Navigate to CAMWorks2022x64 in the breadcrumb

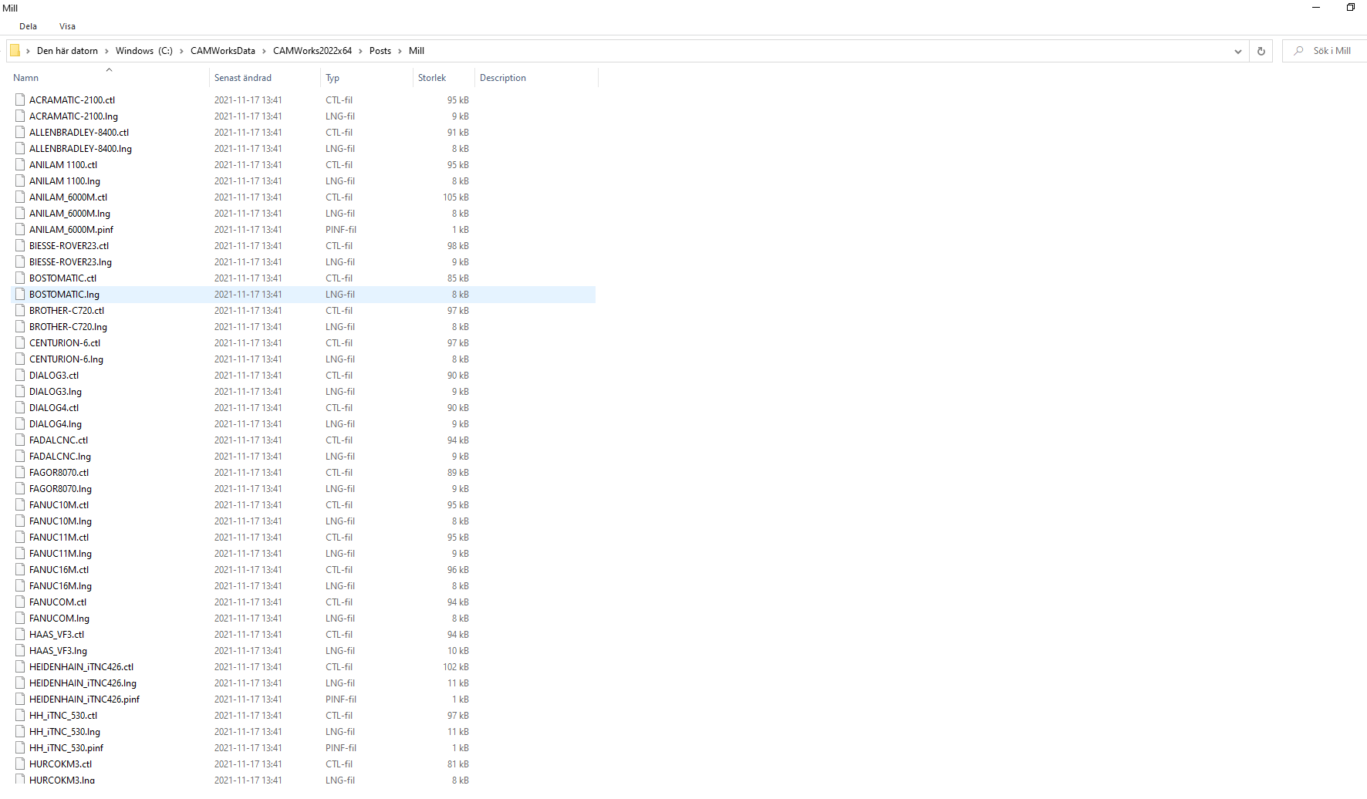[312, 51]
